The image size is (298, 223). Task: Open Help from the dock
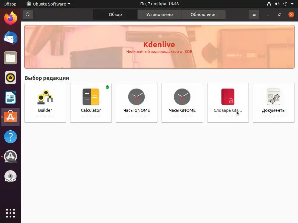(10, 137)
